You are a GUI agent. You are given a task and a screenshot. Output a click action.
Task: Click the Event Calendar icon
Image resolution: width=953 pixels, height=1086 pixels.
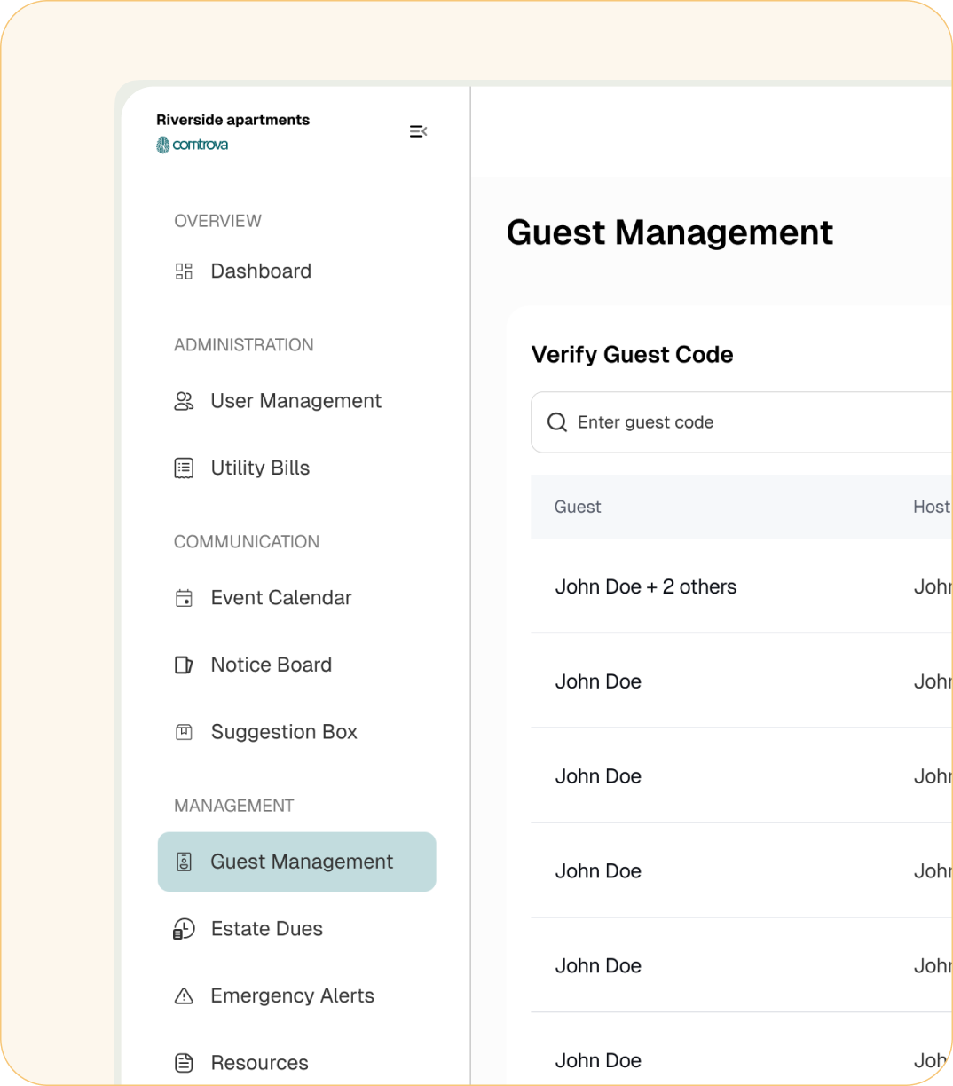(x=184, y=598)
